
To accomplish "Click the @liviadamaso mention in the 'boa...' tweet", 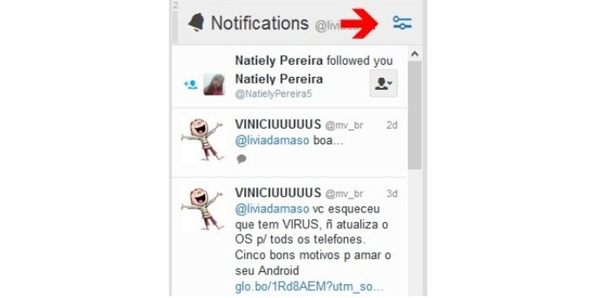I will (x=272, y=141).
